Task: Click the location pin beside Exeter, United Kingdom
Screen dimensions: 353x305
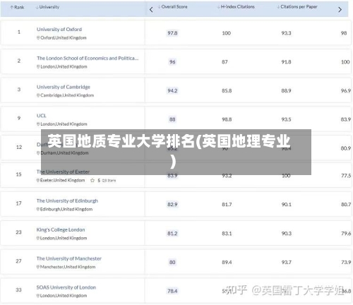Action: point(38,180)
